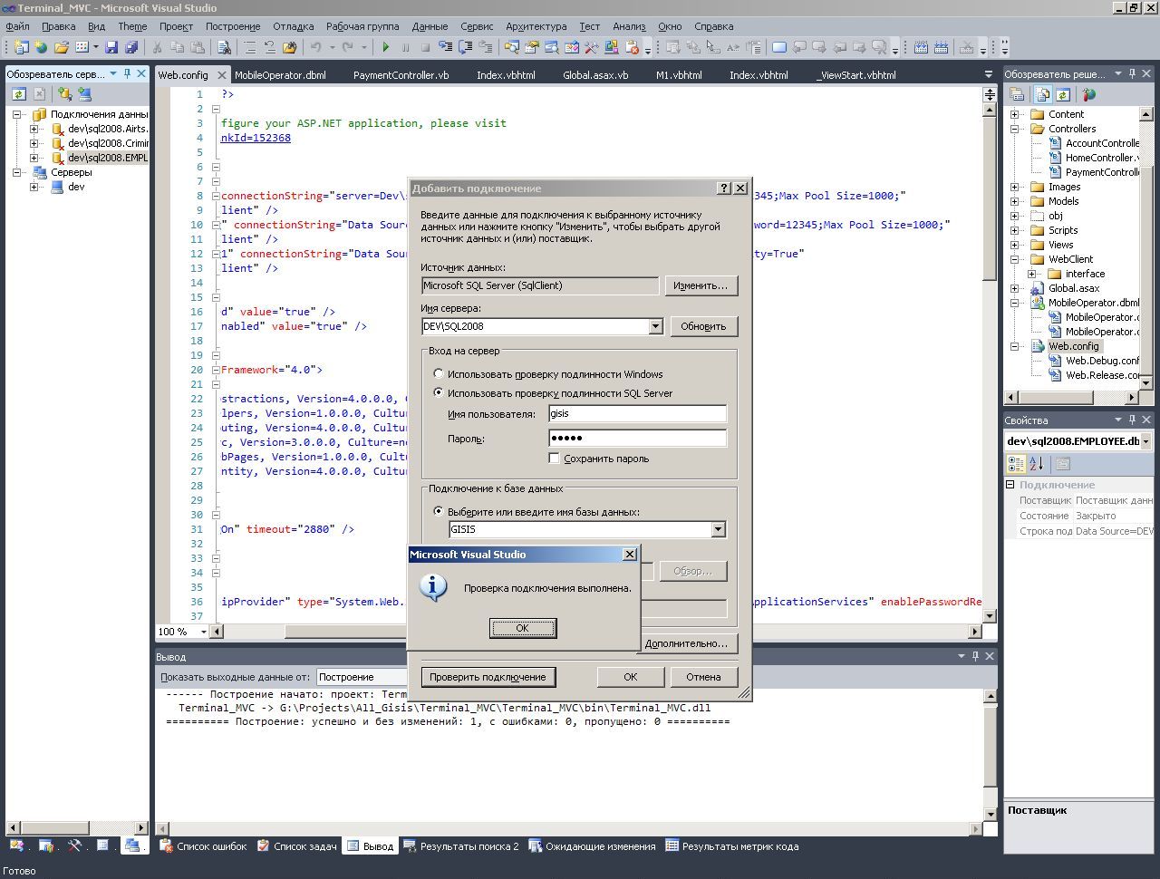
Task: Tick the 'Сохранить пароль' checkbox
Action: coord(555,459)
